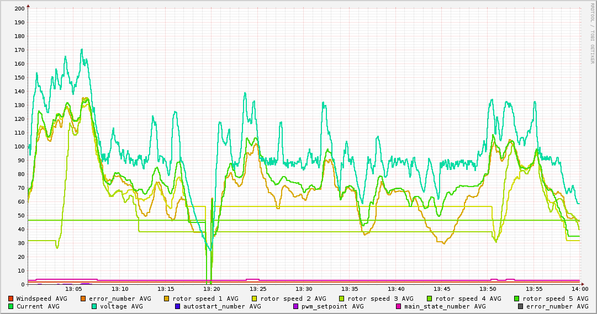Click the 'voltage AVG' legend label
The height and width of the screenshot is (314, 597).
[121, 306]
